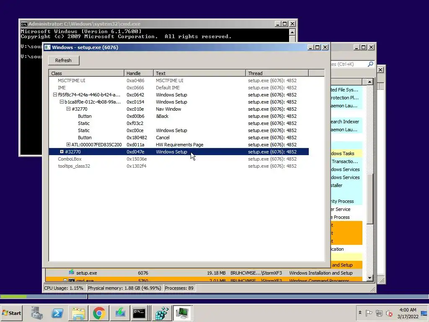Click the scrollbar thumb in Process Hacker list

pyautogui.click(x=370, y=199)
